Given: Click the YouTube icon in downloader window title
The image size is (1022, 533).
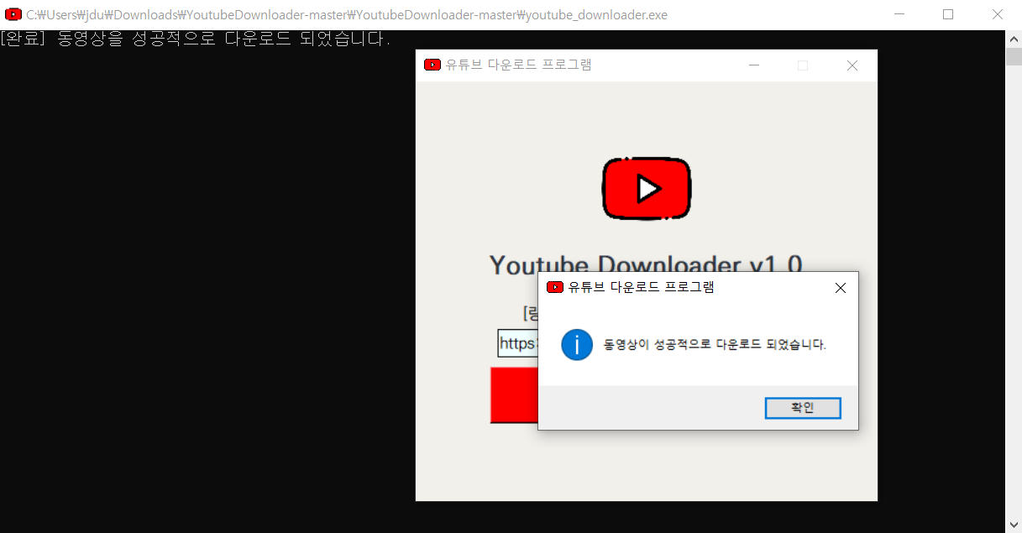Looking at the screenshot, I should pos(432,65).
